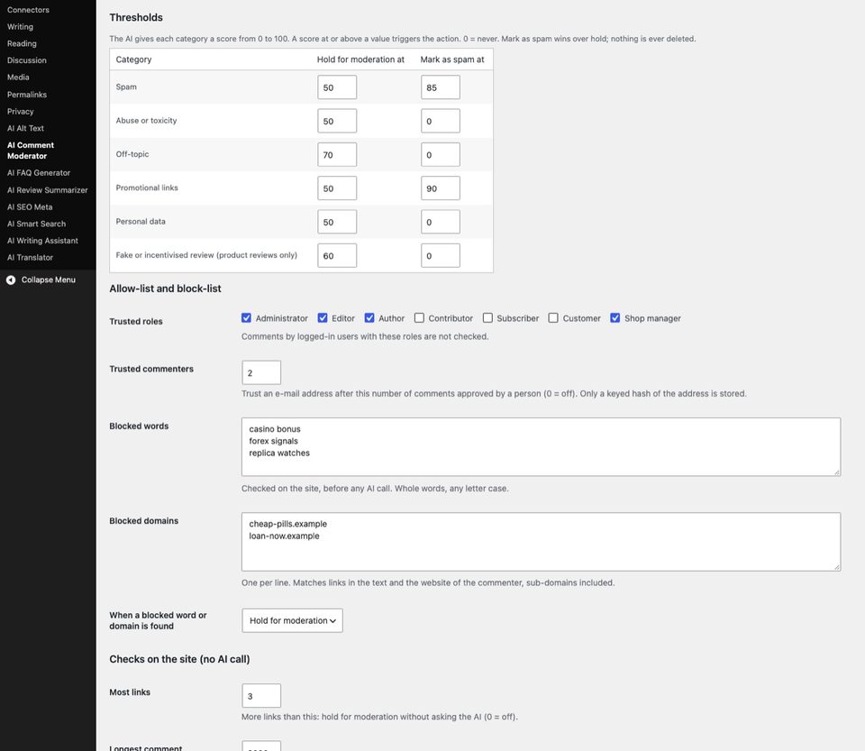Image resolution: width=865 pixels, height=751 pixels.
Task: Click Spam mark as spam field
Action: click(x=441, y=87)
